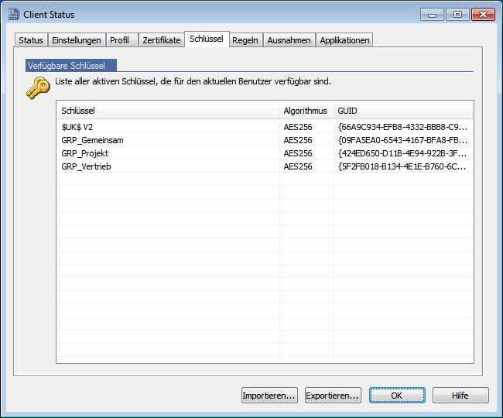This screenshot has width=503, height=418.
Task: Open the Status tab
Action: (x=31, y=40)
